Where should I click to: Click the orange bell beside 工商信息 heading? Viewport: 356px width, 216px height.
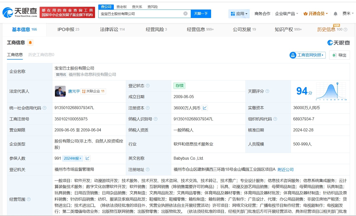pyautogui.click(x=30, y=43)
